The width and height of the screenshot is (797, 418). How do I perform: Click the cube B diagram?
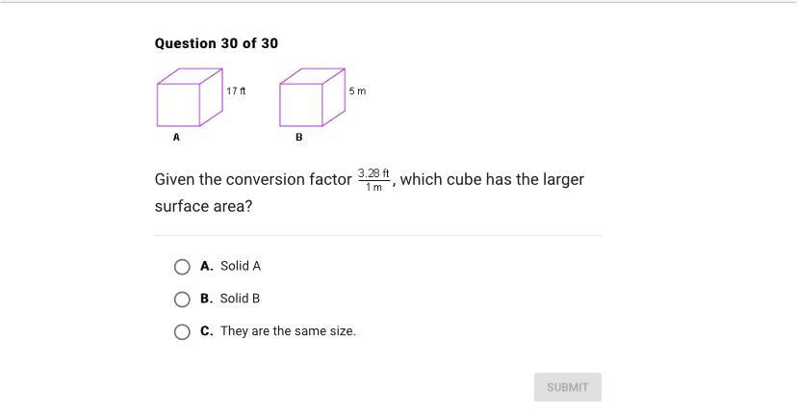click(312, 97)
